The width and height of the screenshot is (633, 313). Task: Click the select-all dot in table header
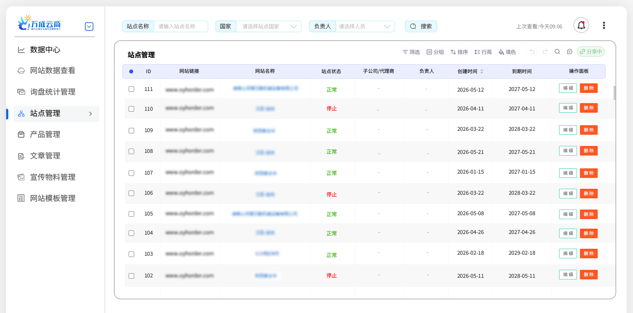pos(131,71)
